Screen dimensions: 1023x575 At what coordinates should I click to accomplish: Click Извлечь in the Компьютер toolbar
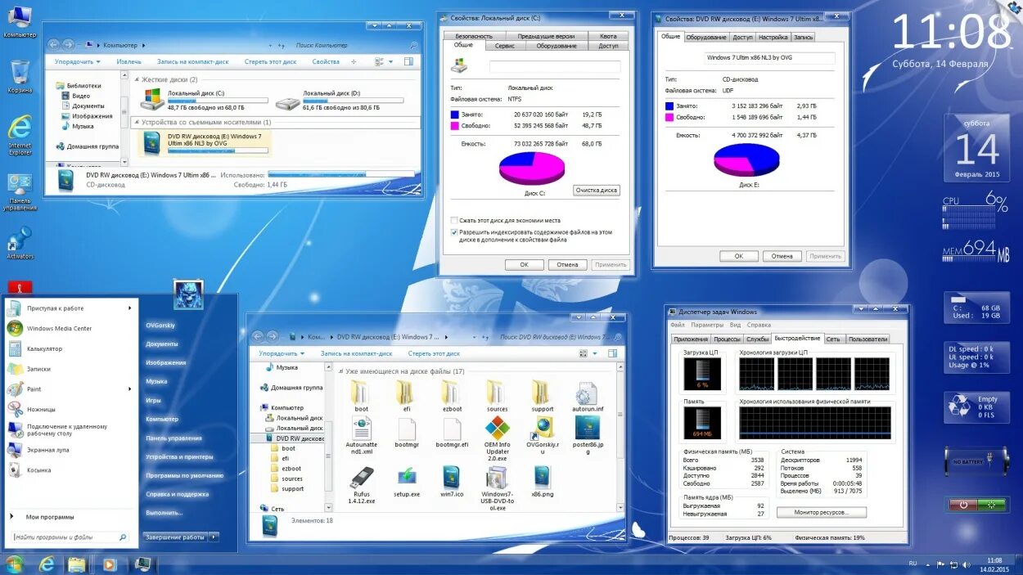[x=128, y=61]
